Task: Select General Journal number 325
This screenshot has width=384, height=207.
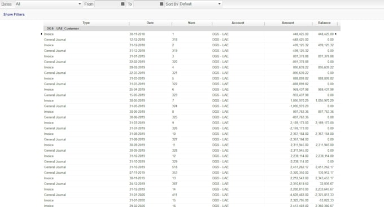Action: click(x=174, y=117)
